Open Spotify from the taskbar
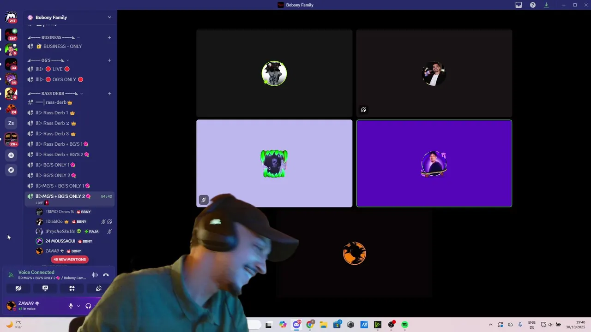Screen dimensions: 591x332 (405, 325)
